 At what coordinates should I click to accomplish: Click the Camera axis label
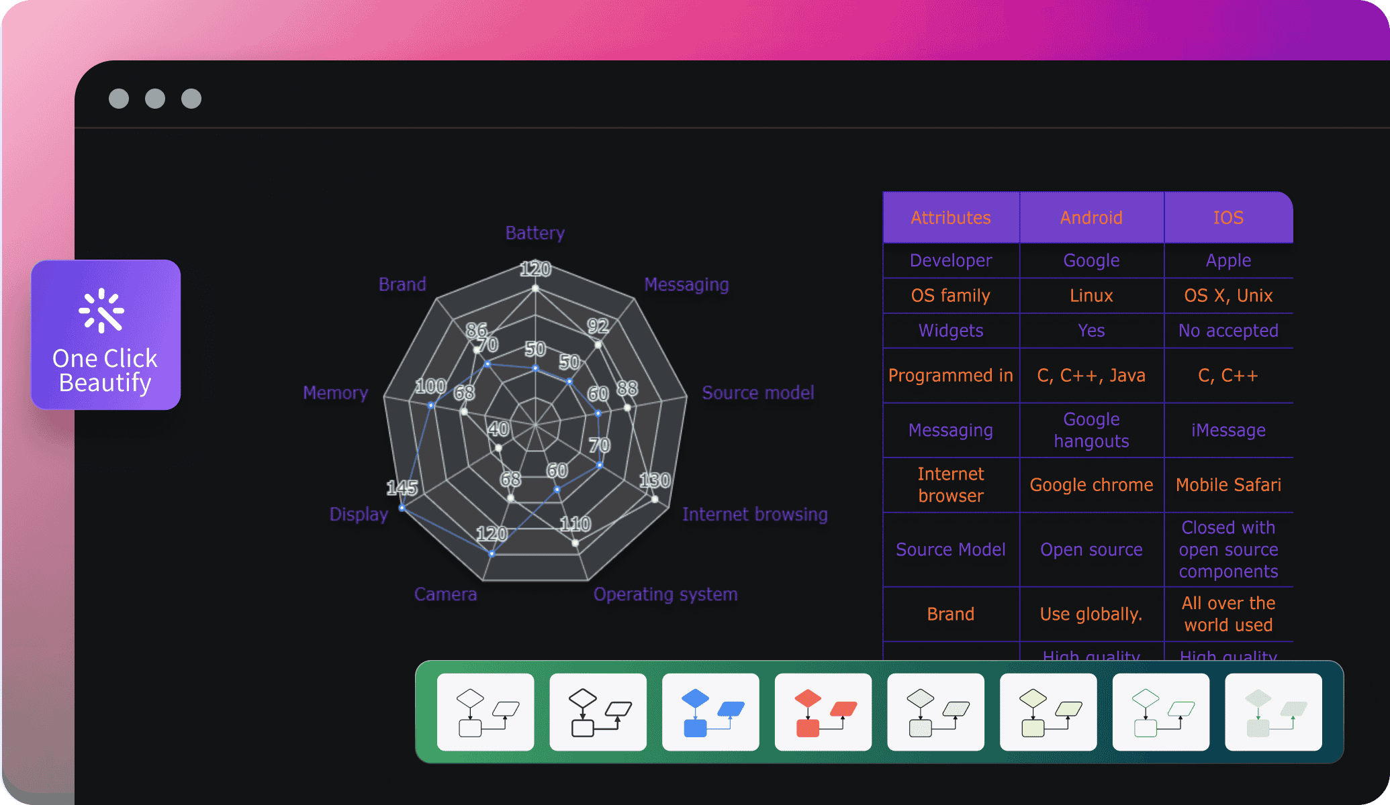coord(446,594)
